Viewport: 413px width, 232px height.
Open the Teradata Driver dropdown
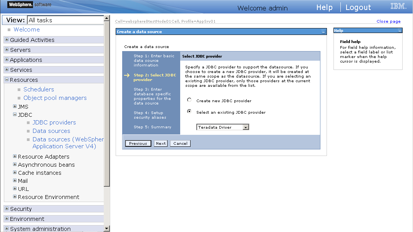point(246,127)
